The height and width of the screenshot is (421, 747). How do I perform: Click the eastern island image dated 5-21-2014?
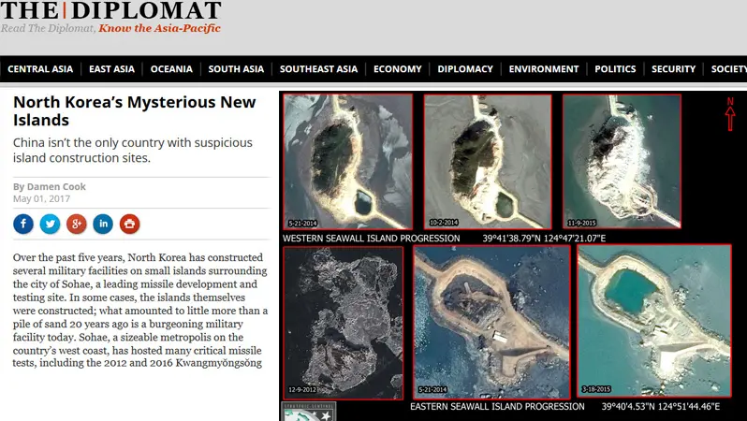pos(491,322)
